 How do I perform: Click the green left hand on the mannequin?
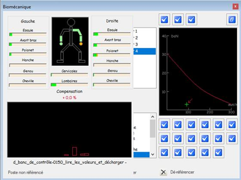pyautogui.click(x=61, y=44)
